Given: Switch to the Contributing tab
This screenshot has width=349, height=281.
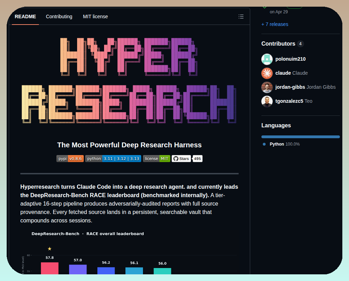Looking at the screenshot, I should pos(59,16).
